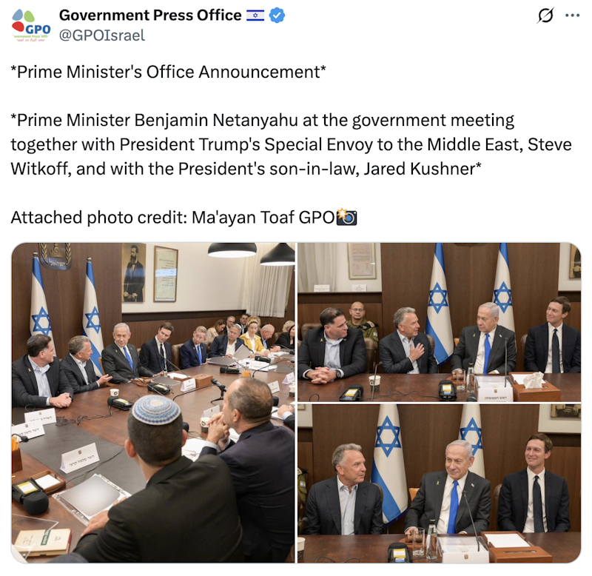Click the GPO profile avatar logo

[31, 25]
